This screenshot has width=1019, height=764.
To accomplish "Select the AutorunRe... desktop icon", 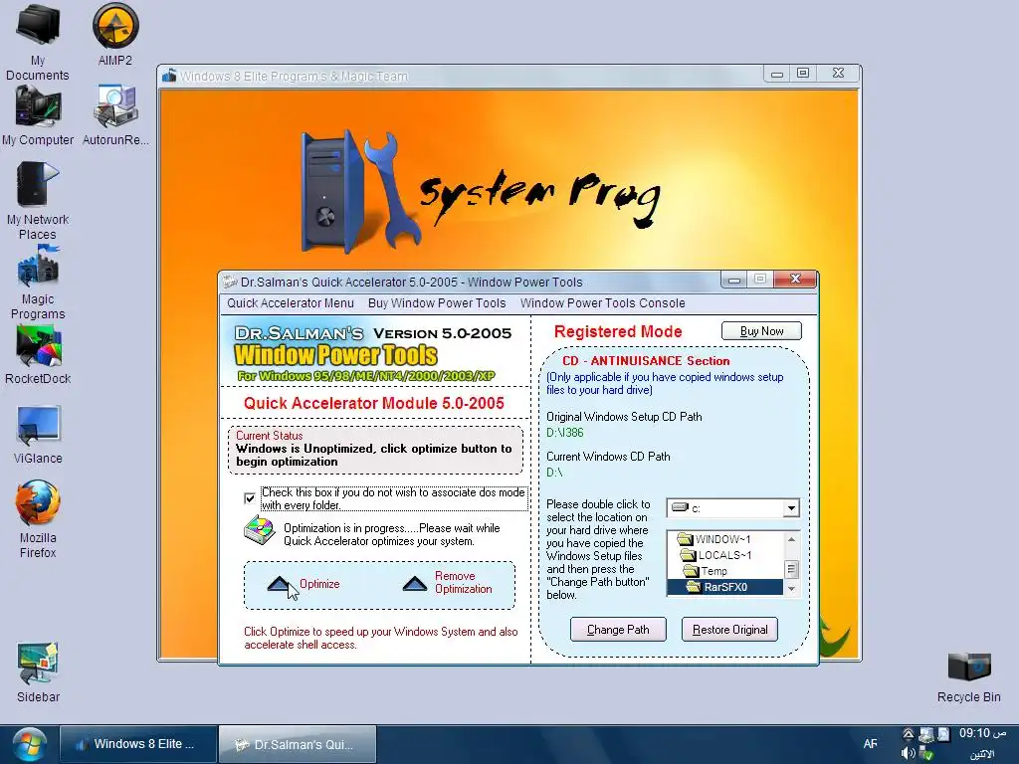I will (x=115, y=115).
